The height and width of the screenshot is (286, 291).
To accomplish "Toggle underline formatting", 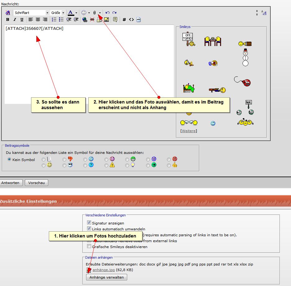I will pyautogui.click(x=22, y=20).
